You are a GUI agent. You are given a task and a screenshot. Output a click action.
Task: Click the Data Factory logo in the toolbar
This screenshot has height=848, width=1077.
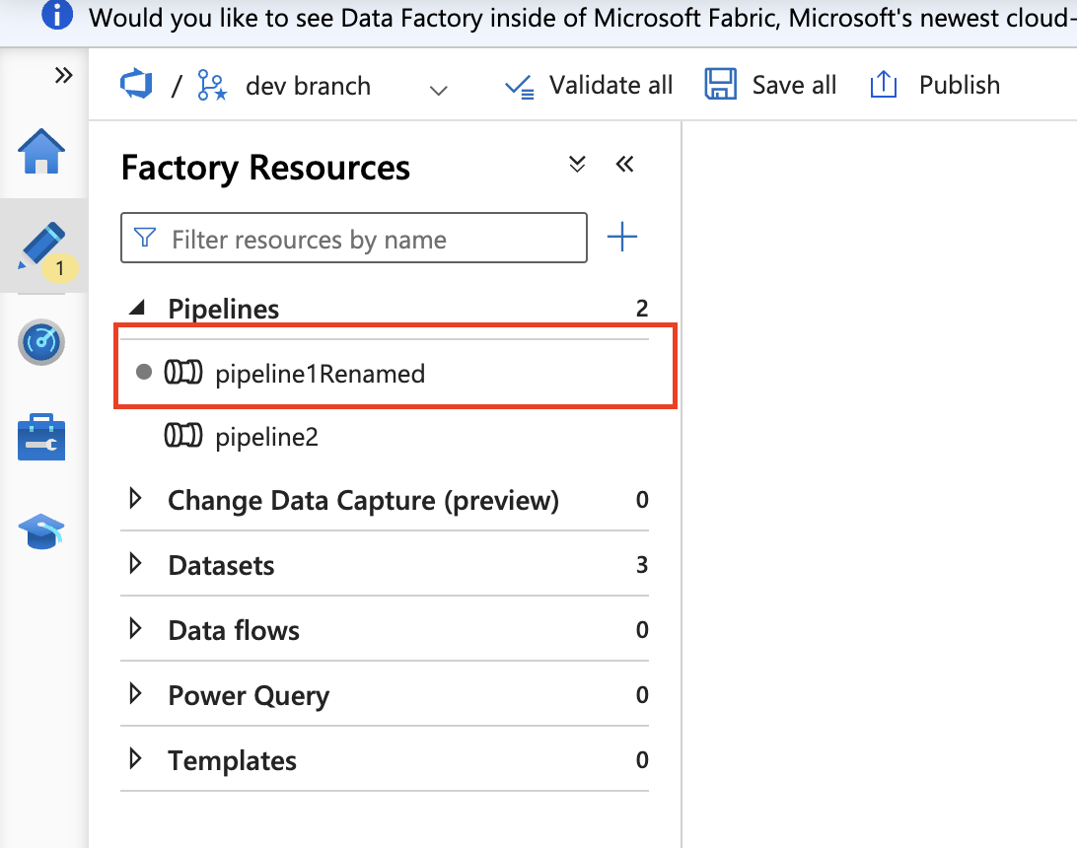(x=135, y=84)
